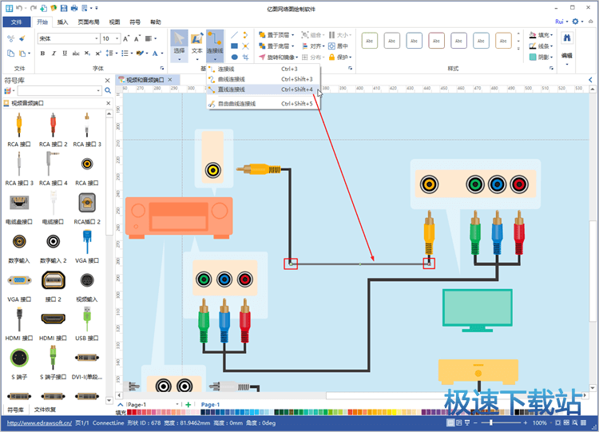Click the 连接线 (Connector) tool icon
This screenshot has width=599, height=432.
pyautogui.click(x=215, y=40)
